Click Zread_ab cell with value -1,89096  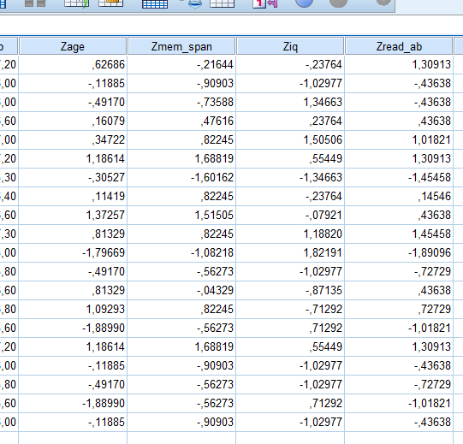click(x=399, y=252)
